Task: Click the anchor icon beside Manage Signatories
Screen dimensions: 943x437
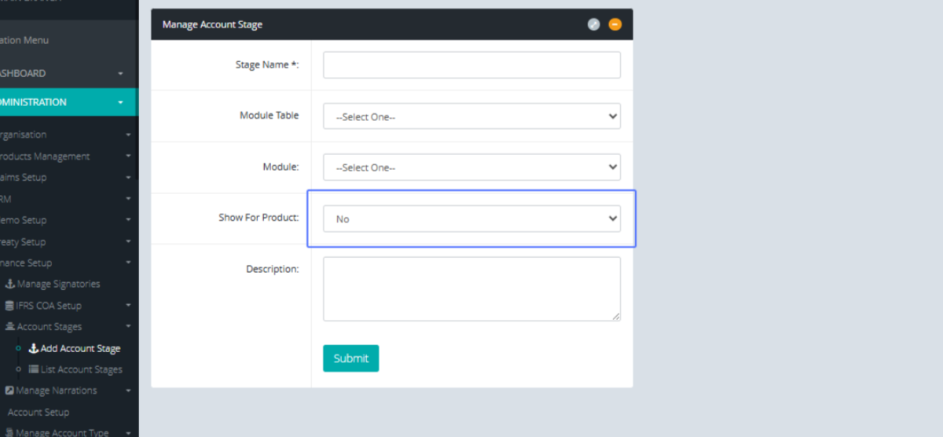Action: pos(10,284)
